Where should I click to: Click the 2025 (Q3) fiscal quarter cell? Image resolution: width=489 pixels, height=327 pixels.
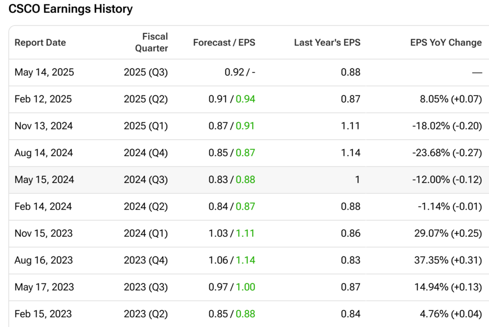point(146,72)
